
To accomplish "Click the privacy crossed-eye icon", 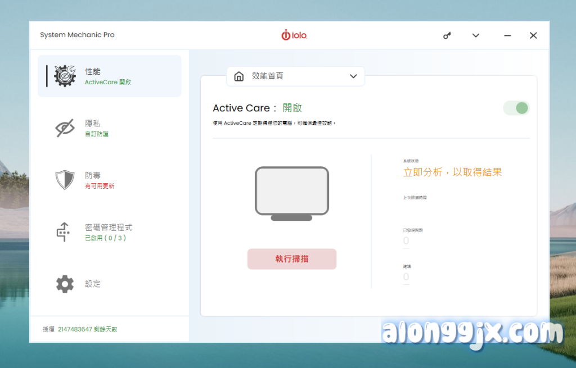I will [x=65, y=128].
